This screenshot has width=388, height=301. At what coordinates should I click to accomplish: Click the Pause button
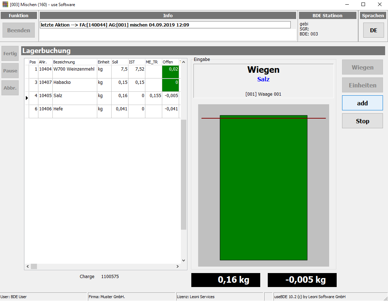pyautogui.click(x=10, y=71)
